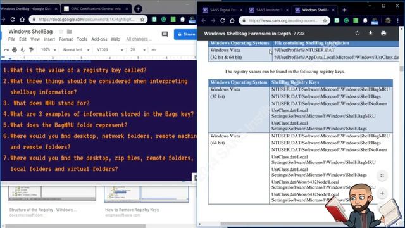The height and width of the screenshot is (228, 405).
Task: Click the docs.google.com address bar
Action: 87,20
